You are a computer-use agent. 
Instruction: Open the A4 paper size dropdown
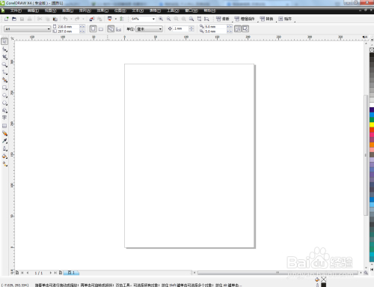click(x=49, y=29)
